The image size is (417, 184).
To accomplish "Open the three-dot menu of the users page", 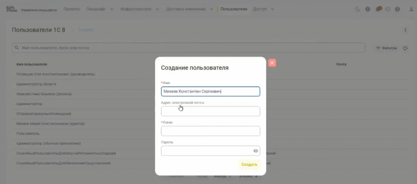I will coord(405,30).
